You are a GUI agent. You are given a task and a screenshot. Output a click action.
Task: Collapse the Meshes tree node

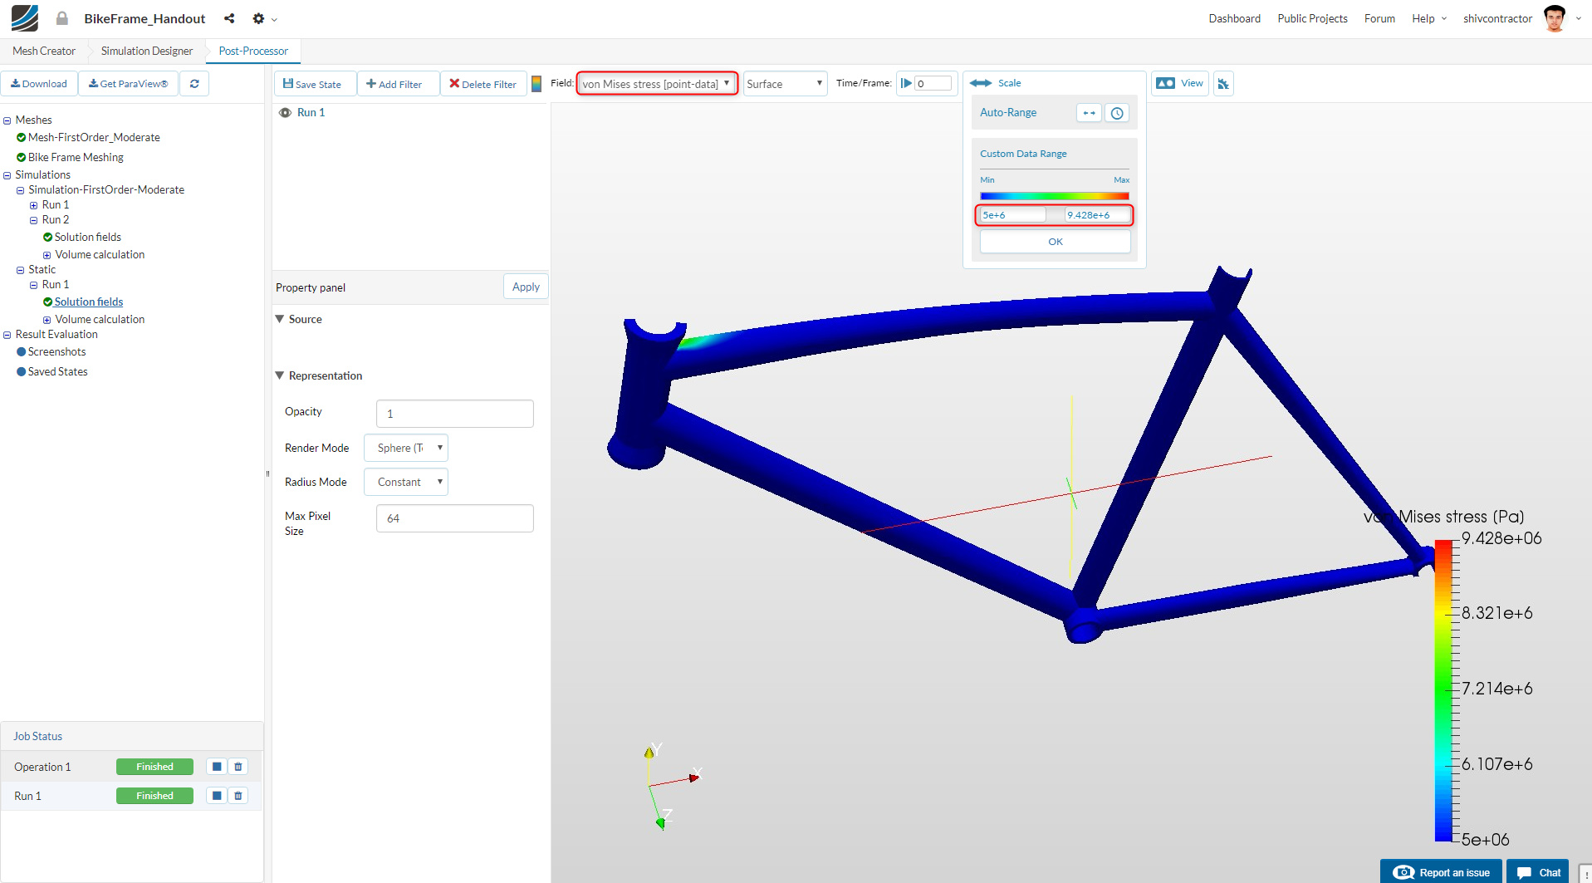pos(7,120)
